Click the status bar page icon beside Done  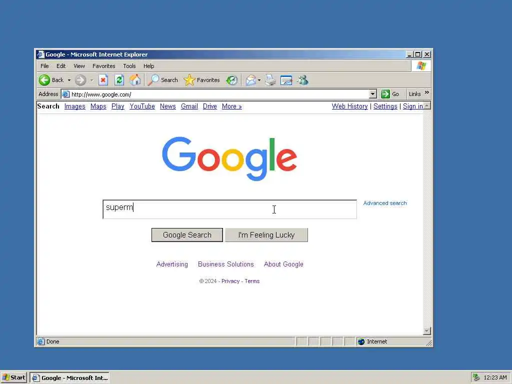click(x=41, y=341)
